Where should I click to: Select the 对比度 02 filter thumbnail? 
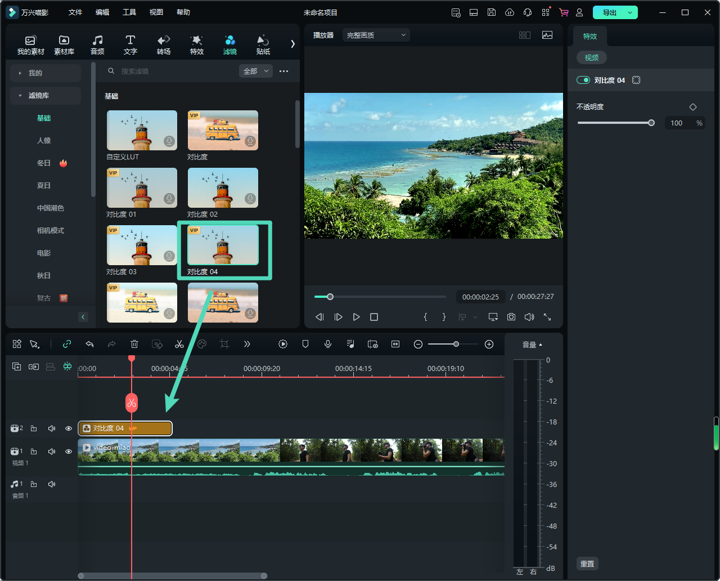coord(223,188)
